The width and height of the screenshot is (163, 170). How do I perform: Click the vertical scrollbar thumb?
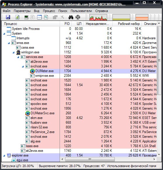(x=159, y=60)
